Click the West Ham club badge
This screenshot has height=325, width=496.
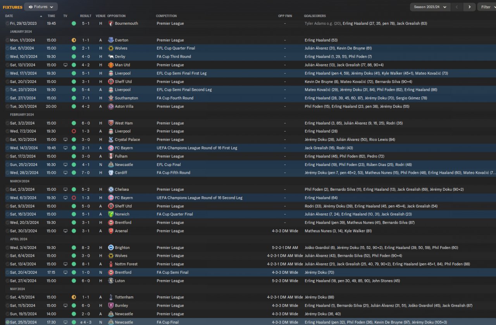111,123
